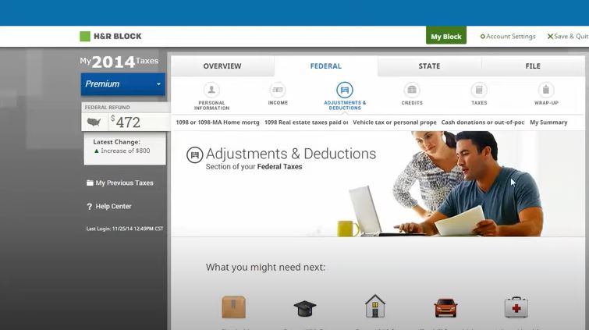Click the house icon
The image size is (589, 330).
pos(375,306)
